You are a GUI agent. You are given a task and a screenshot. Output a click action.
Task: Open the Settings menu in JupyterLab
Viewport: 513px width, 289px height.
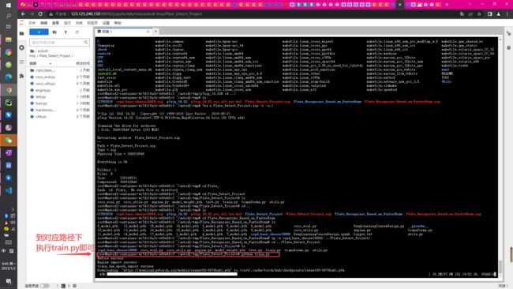[106, 23]
